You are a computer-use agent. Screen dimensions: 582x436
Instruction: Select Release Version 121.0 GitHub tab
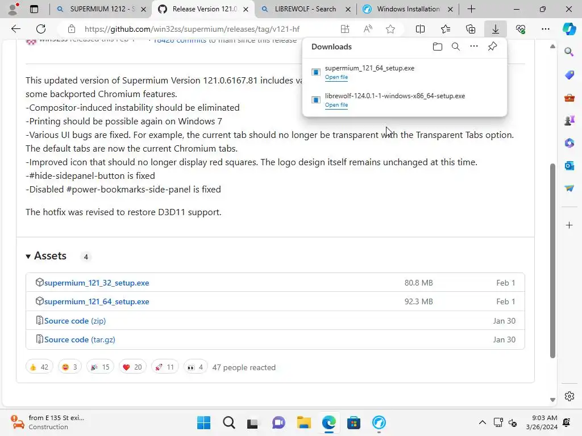coord(203,9)
